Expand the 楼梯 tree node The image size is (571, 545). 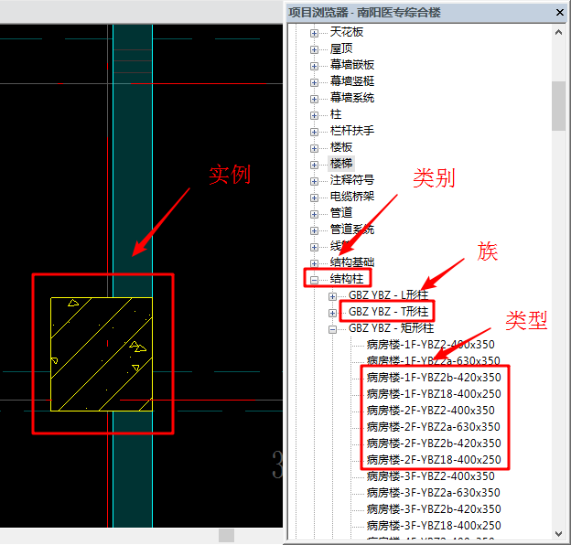(x=314, y=165)
